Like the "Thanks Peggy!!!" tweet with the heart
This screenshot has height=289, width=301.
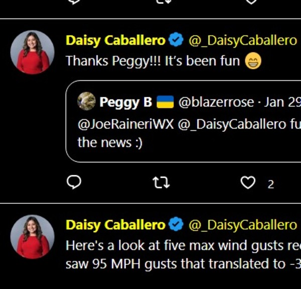pos(248,184)
